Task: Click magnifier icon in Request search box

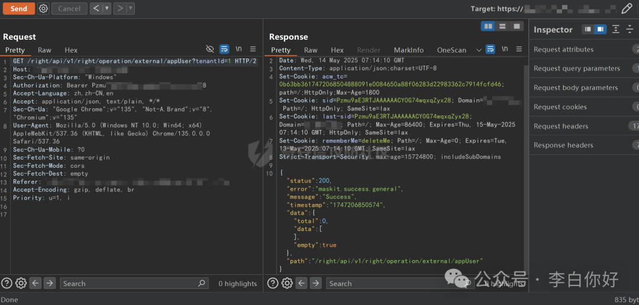Action: click(201, 283)
